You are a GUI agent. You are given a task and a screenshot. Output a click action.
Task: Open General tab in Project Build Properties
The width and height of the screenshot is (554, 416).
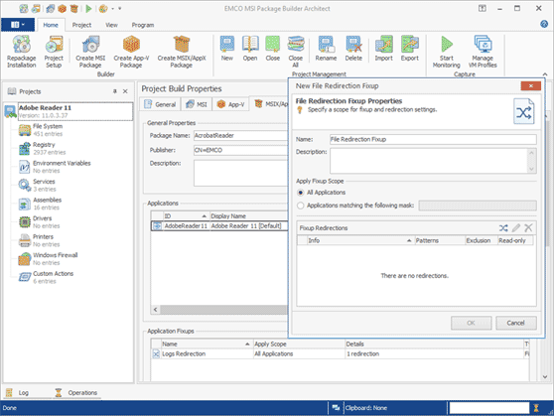pos(161,104)
